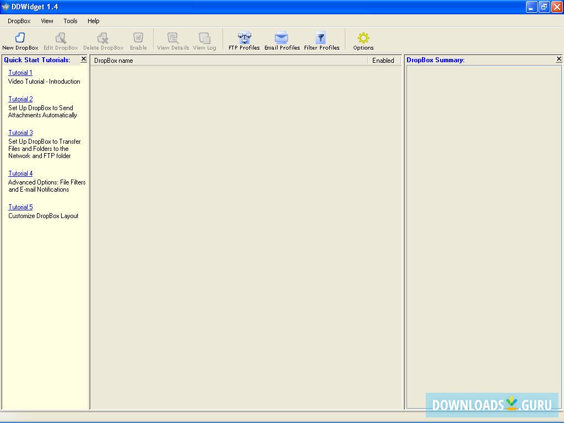Open the Email Profiles manager
Viewport: 564px width, 423px height.
tap(282, 40)
